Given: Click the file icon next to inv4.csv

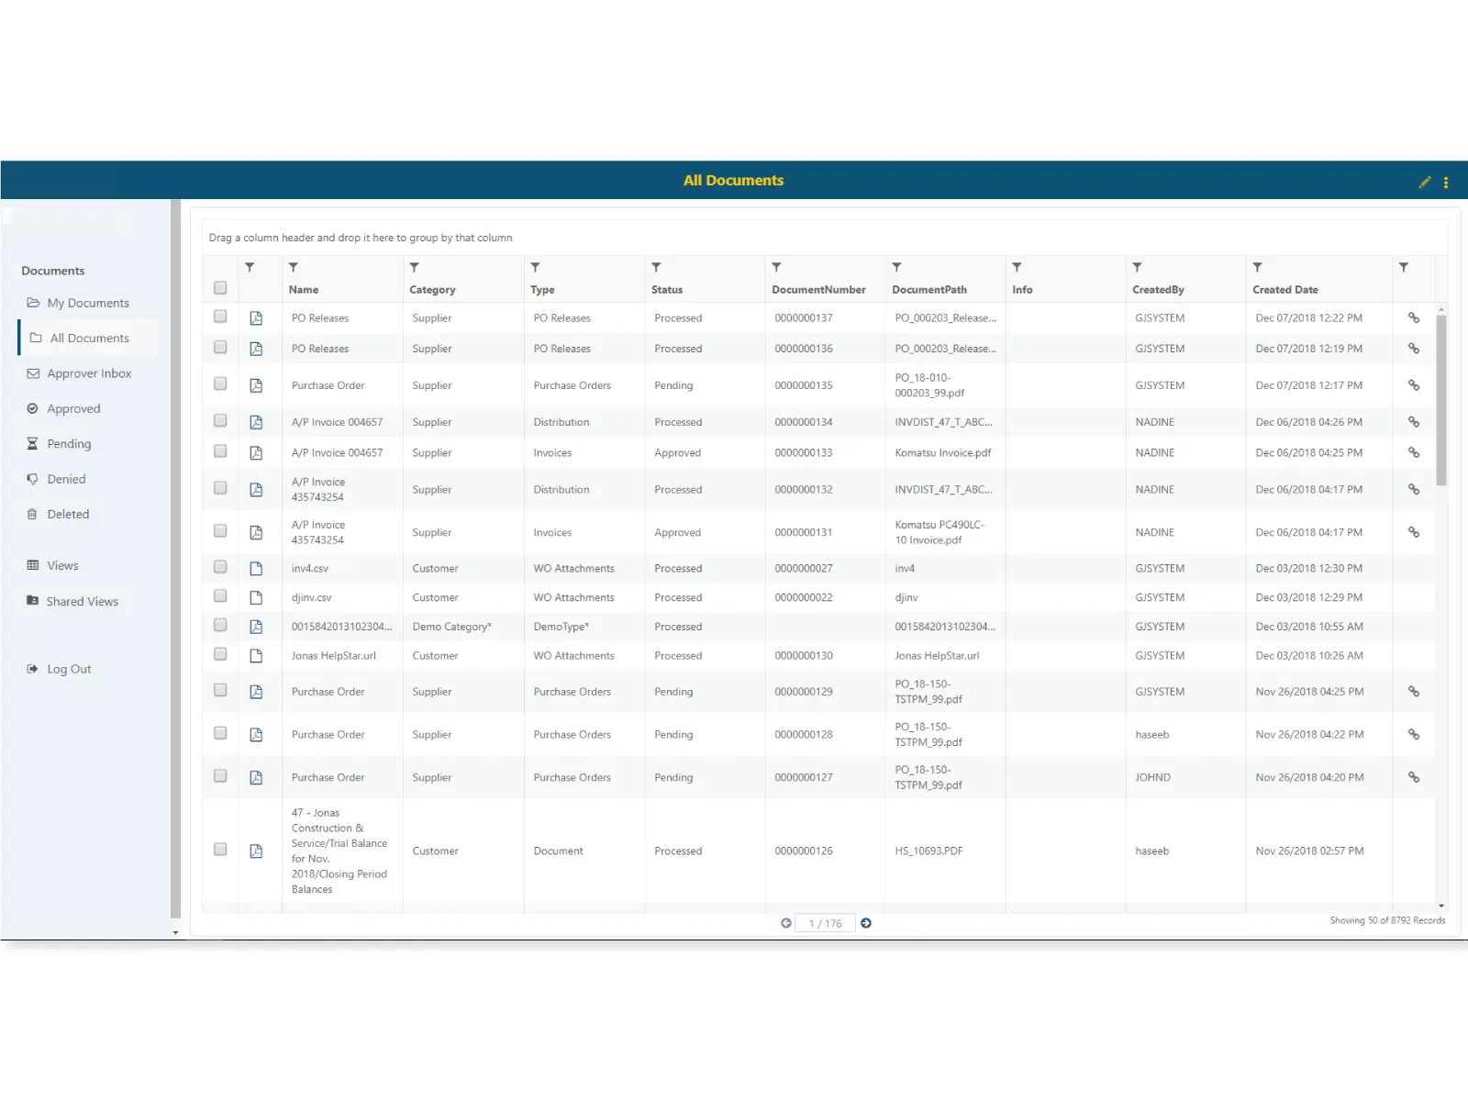Looking at the screenshot, I should point(256,568).
